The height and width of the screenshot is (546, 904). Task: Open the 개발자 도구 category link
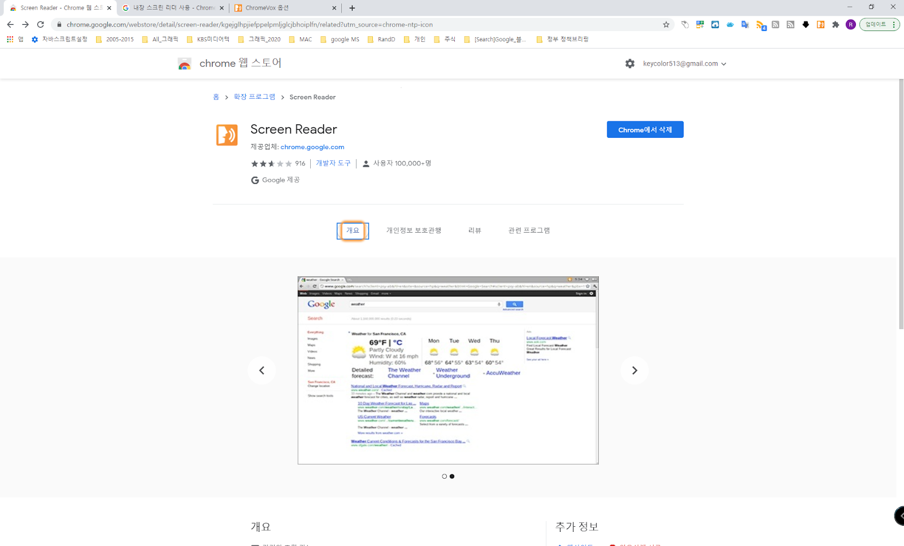tap(333, 163)
